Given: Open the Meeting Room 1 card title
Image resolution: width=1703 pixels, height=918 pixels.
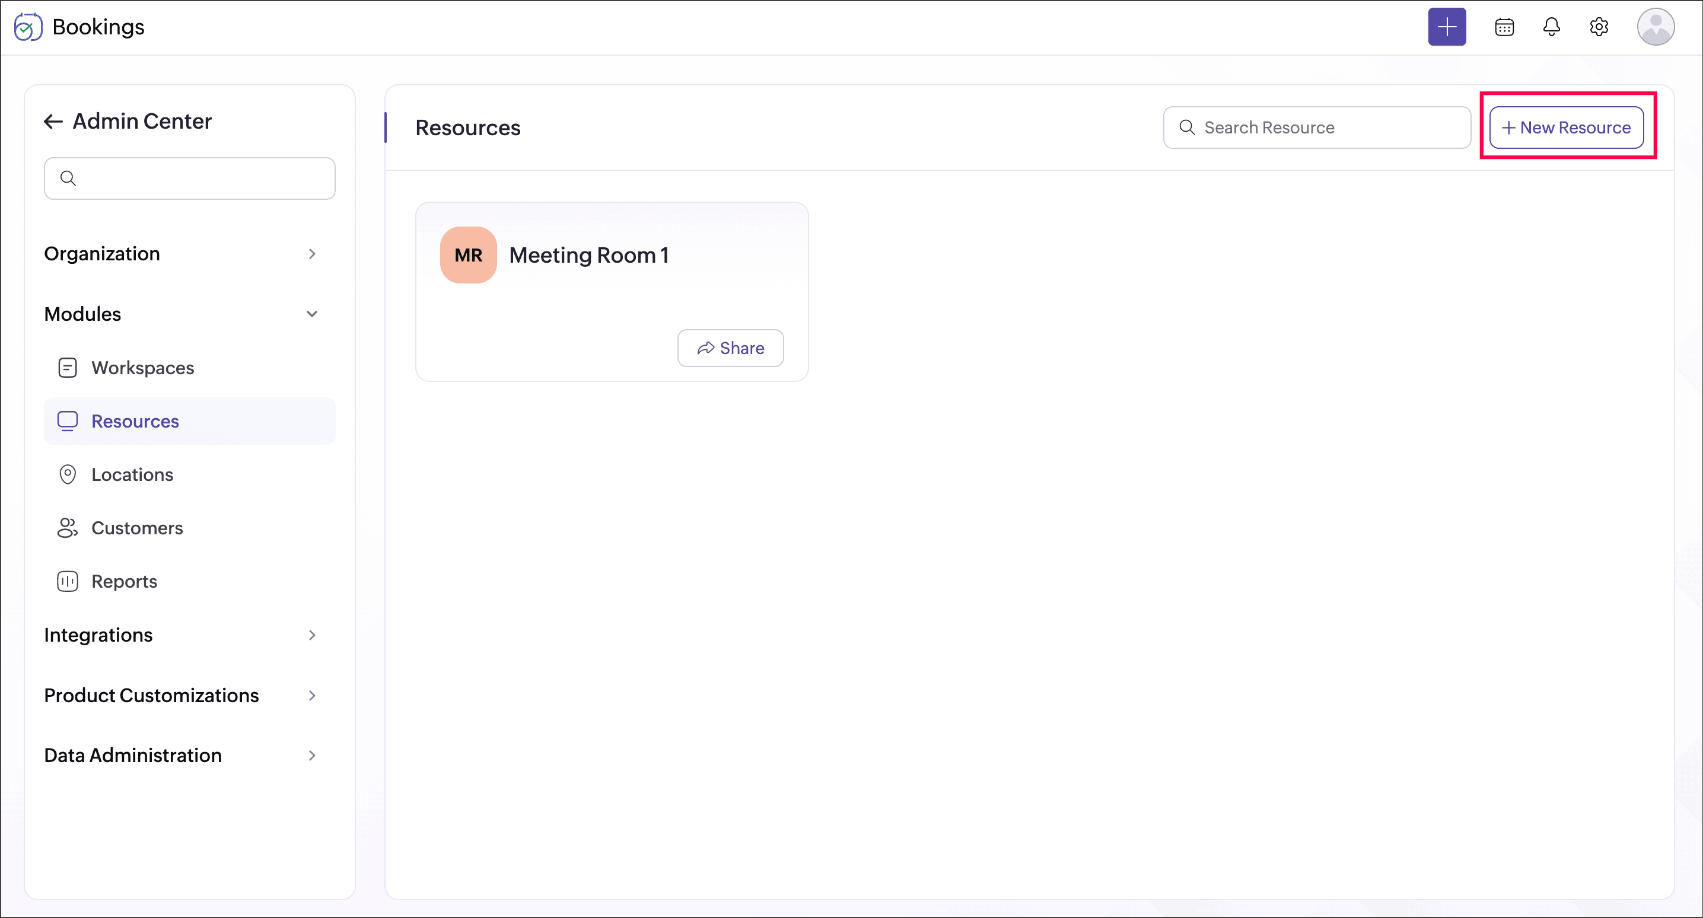Looking at the screenshot, I should [589, 255].
